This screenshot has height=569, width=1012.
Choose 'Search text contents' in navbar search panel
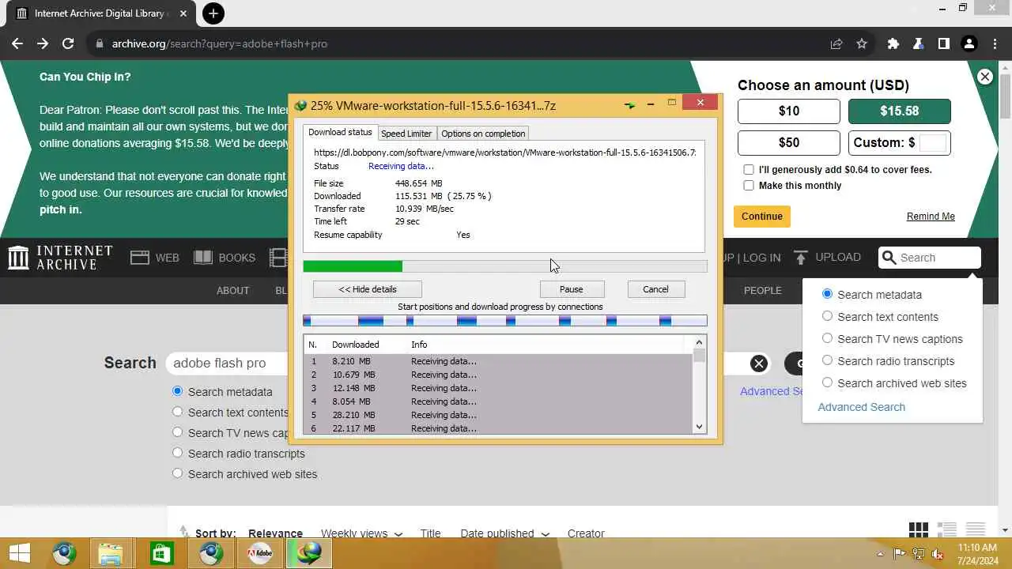(827, 316)
